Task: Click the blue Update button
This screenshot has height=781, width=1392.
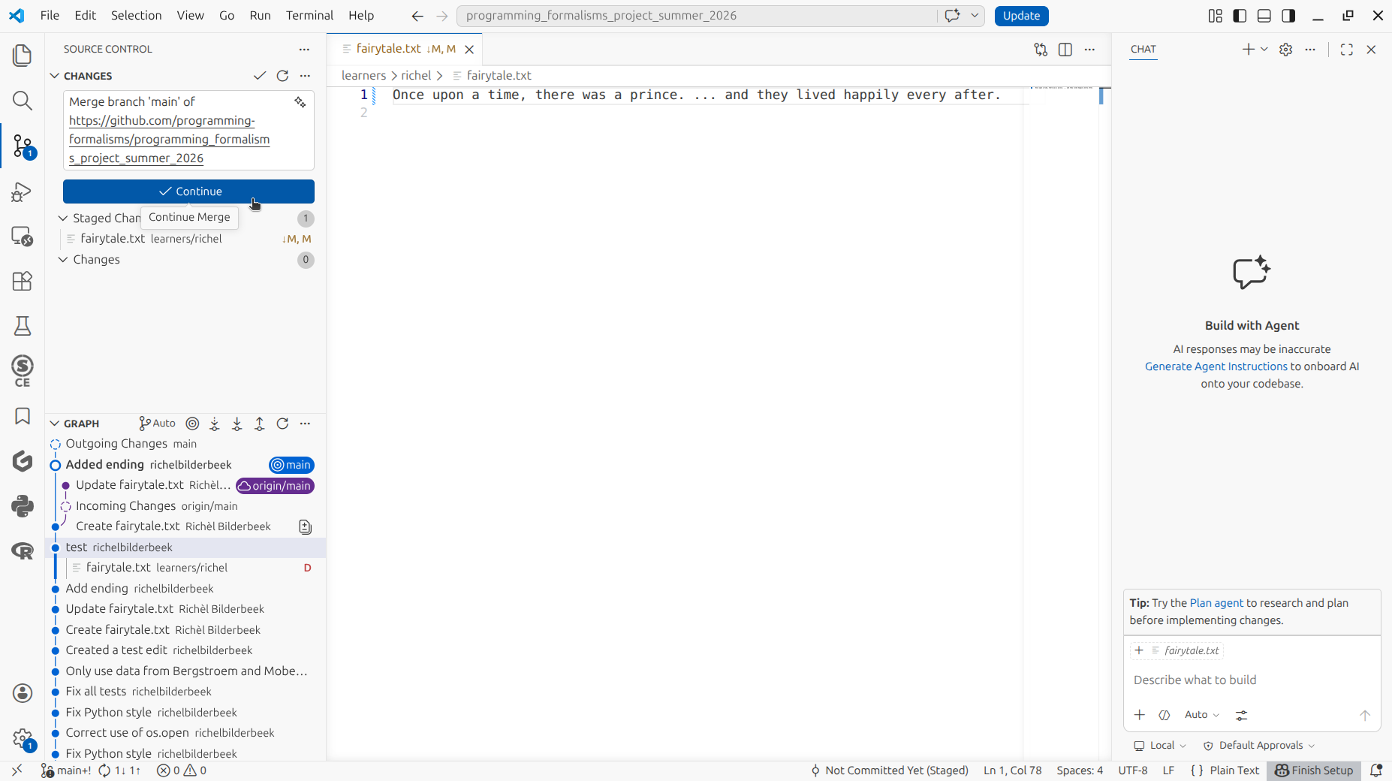Action: click(x=1021, y=16)
